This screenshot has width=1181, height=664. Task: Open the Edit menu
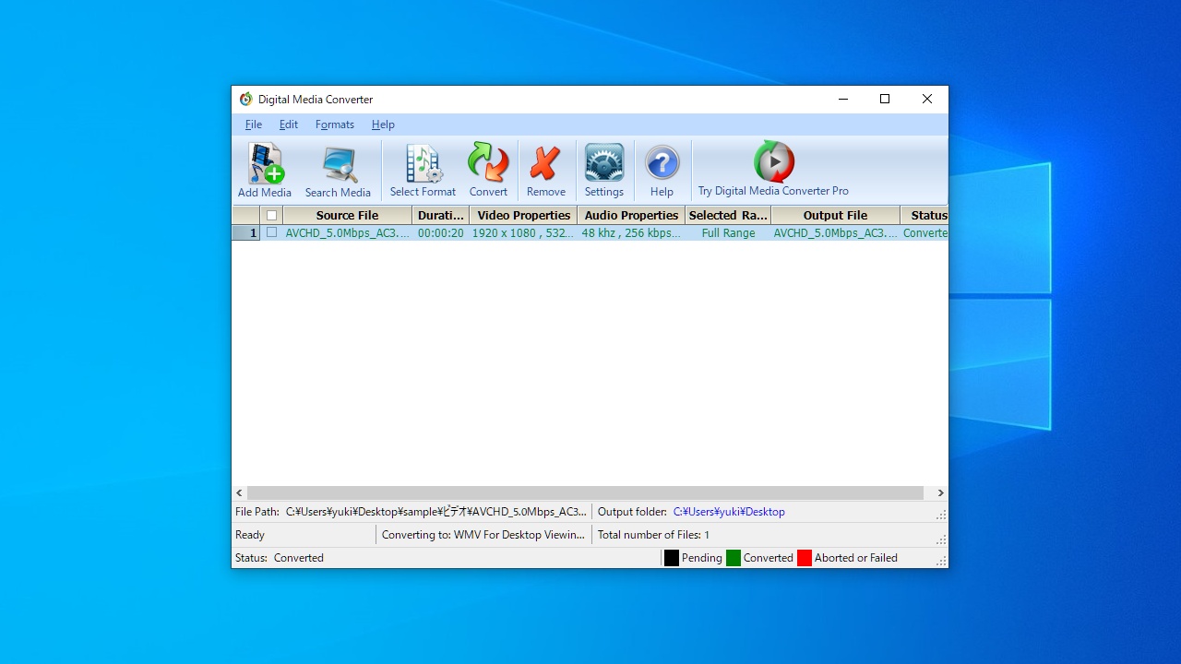click(x=289, y=125)
